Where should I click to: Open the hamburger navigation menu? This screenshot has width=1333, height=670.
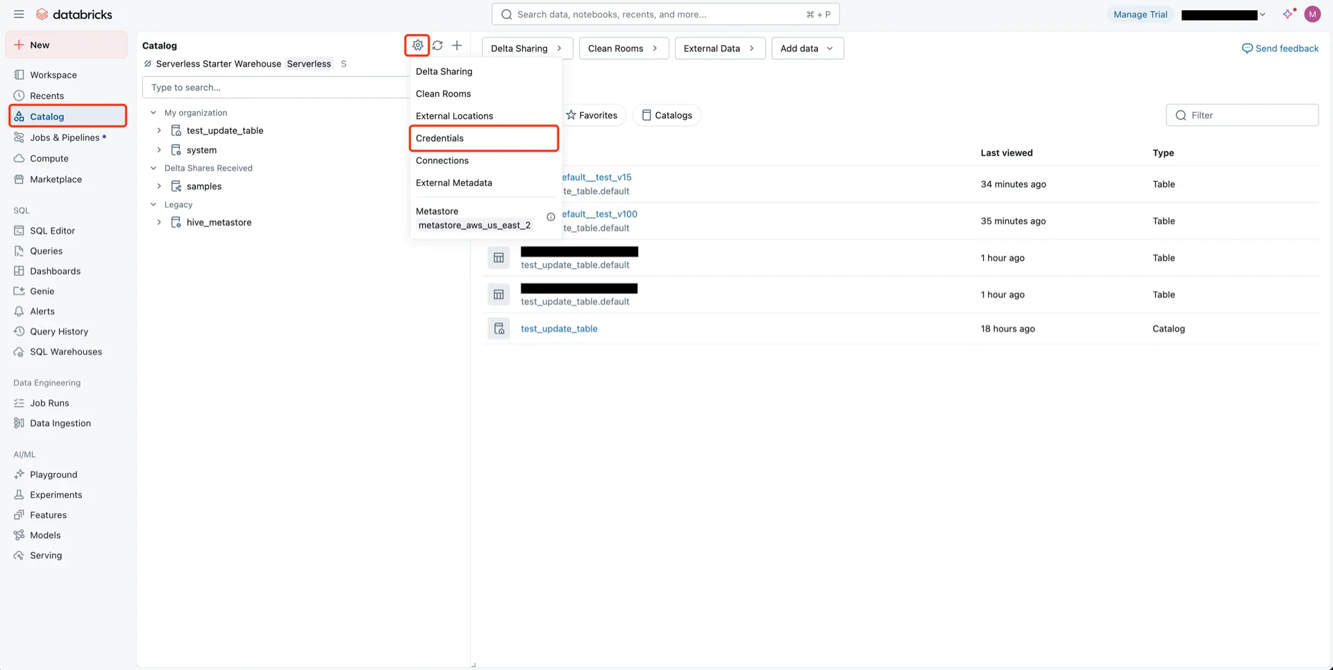19,14
